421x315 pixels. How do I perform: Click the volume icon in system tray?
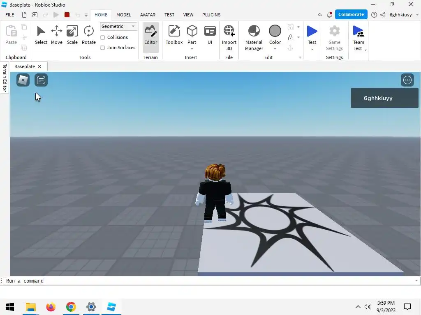367,307
